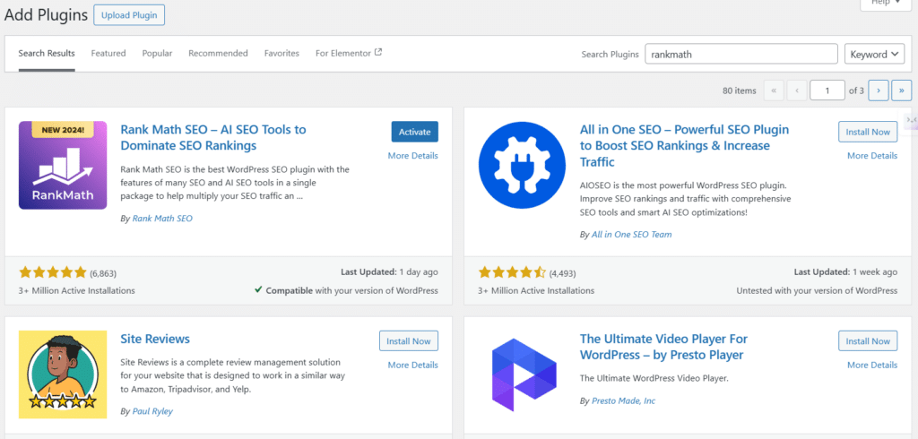Viewport: 918px width, 439px height.
Task: Click Untested with your version of WordPress text
Action: 817,290
